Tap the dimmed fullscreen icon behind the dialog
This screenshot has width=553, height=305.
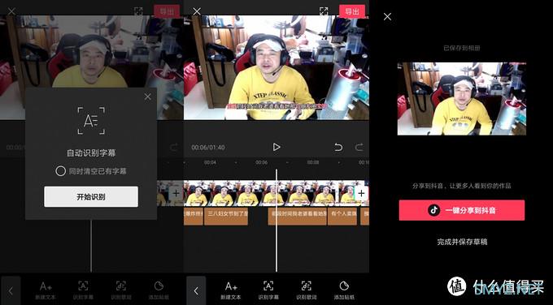138,11
